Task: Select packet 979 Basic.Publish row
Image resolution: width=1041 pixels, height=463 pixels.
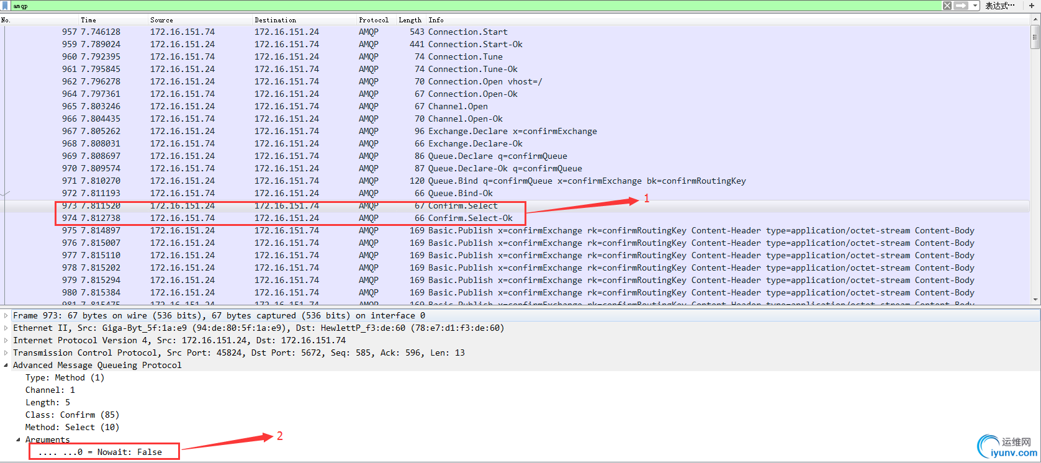Action: pos(515,280)
